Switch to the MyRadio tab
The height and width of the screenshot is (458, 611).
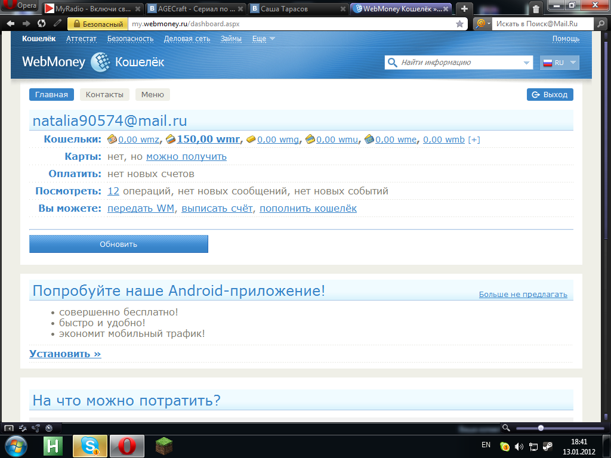(92, 8)
